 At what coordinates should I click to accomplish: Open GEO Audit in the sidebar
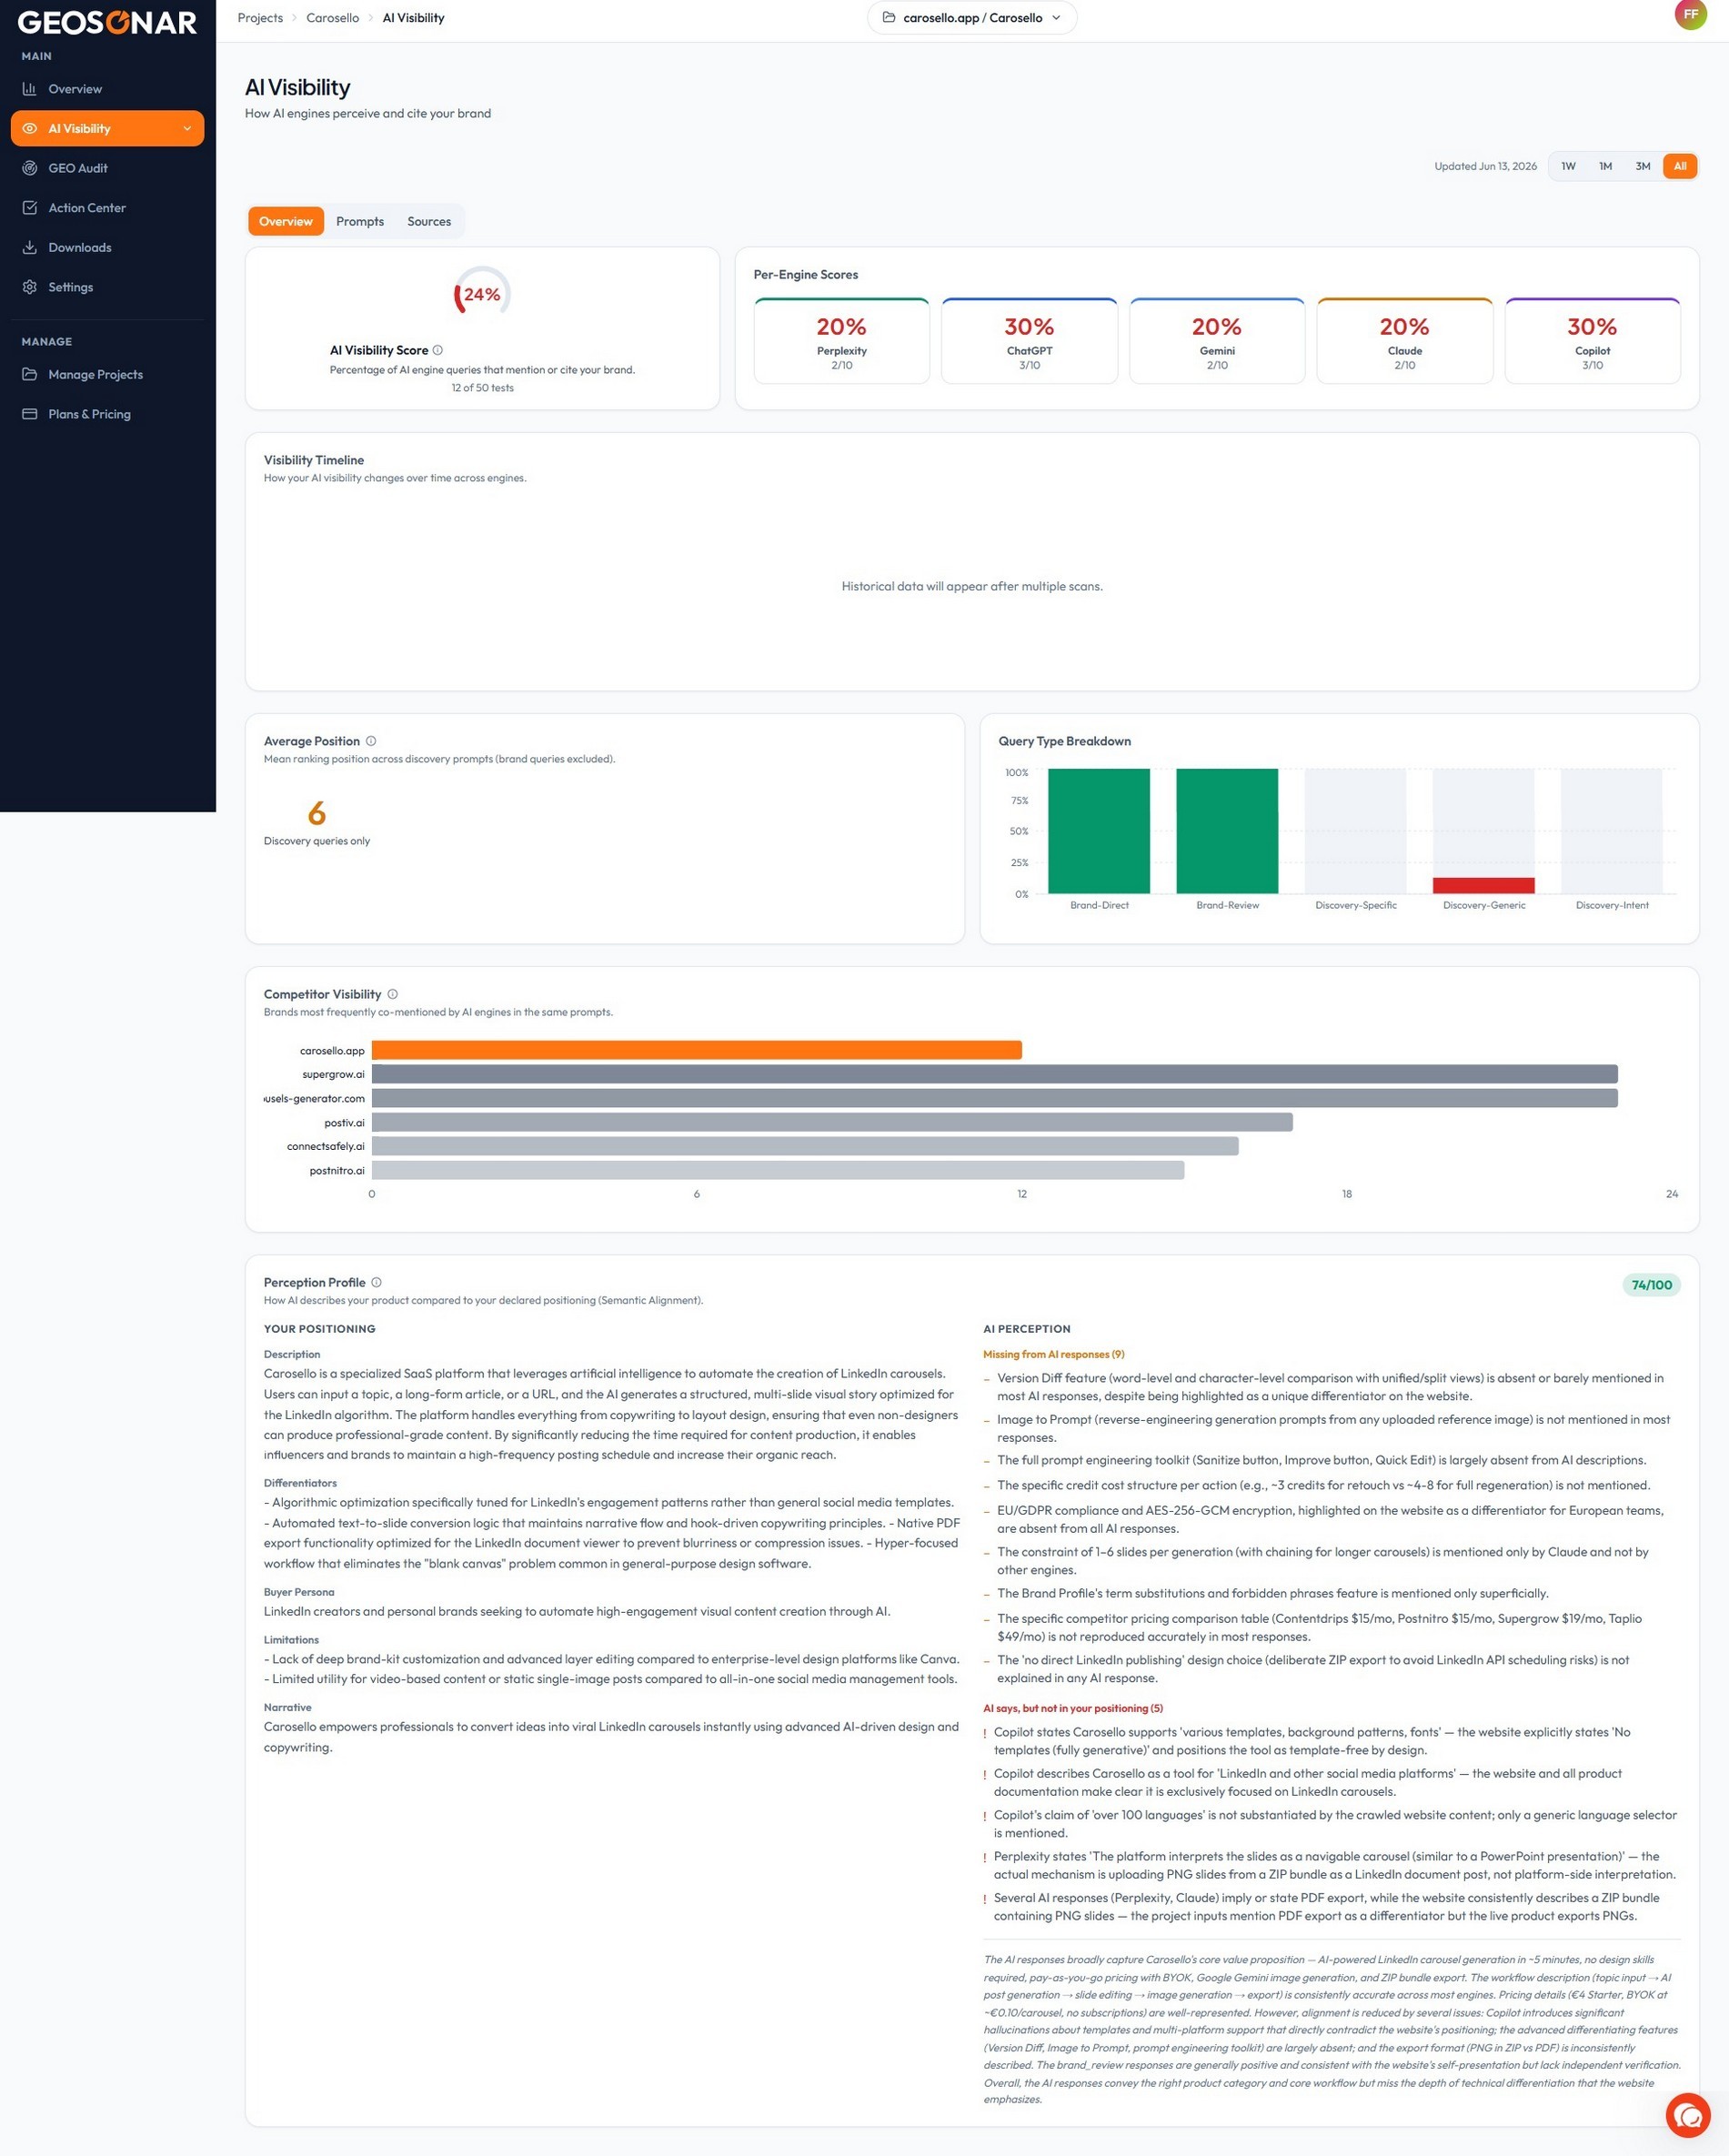coord(107,168)
